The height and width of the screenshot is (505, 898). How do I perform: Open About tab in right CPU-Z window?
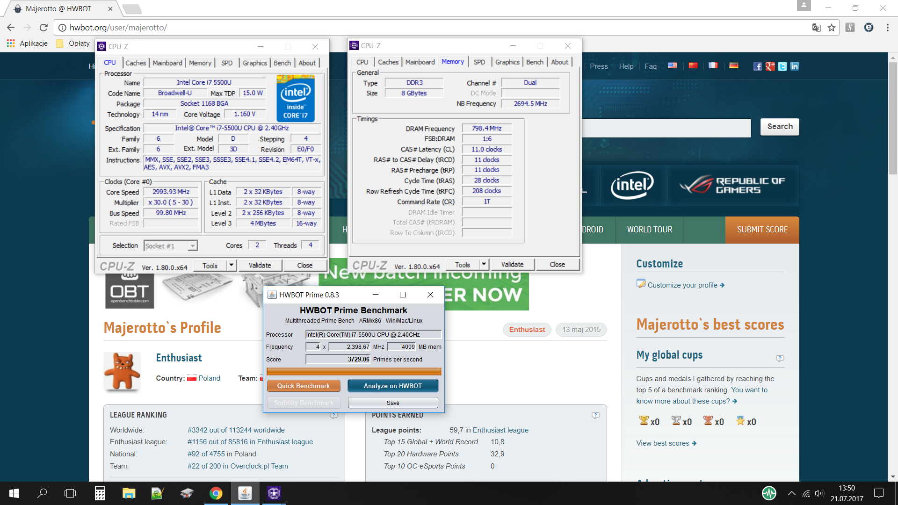point(559,62)
